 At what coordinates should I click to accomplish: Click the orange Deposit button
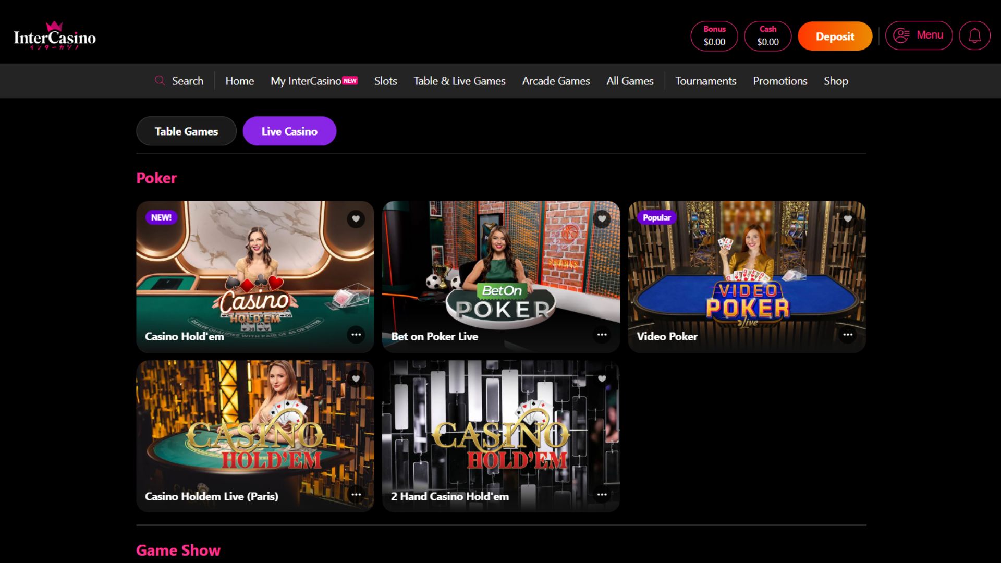tap(835, 36)
